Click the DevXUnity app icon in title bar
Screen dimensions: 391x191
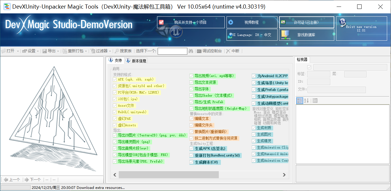click(7, 7)
